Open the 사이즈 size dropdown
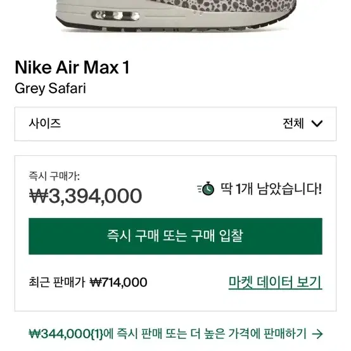The width and height of the screenshot is (351, 351). tap(175, 124)
